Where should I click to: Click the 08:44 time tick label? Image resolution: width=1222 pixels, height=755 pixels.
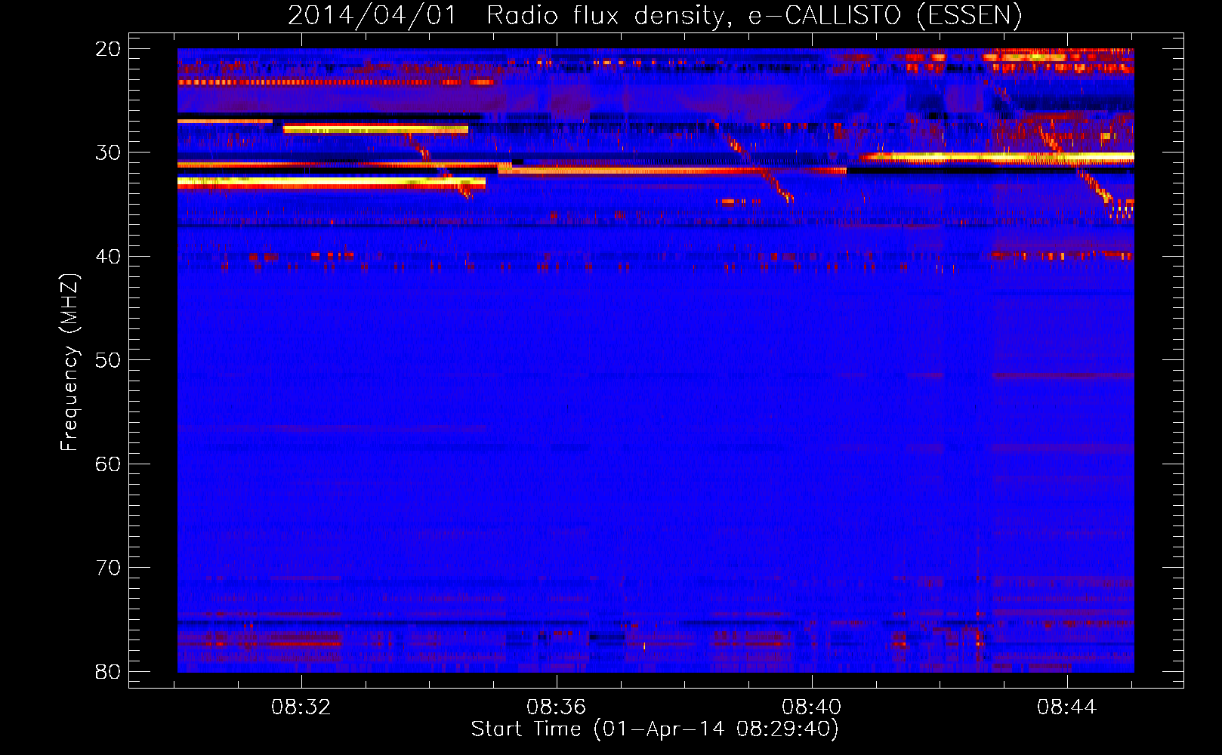[x=1066, y=707]
